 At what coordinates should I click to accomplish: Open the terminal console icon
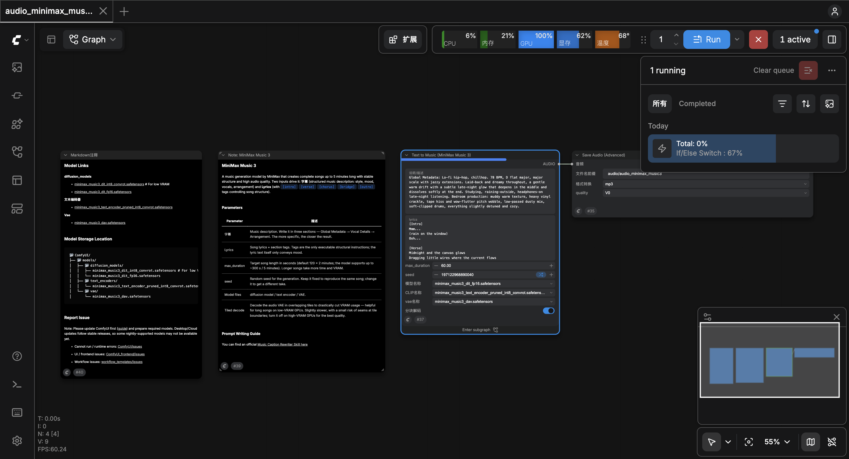[17, 384]
